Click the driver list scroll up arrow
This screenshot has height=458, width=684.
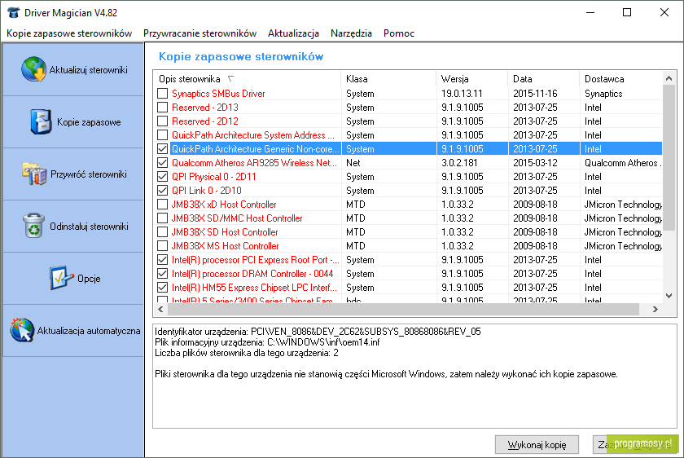coord(669,78)
